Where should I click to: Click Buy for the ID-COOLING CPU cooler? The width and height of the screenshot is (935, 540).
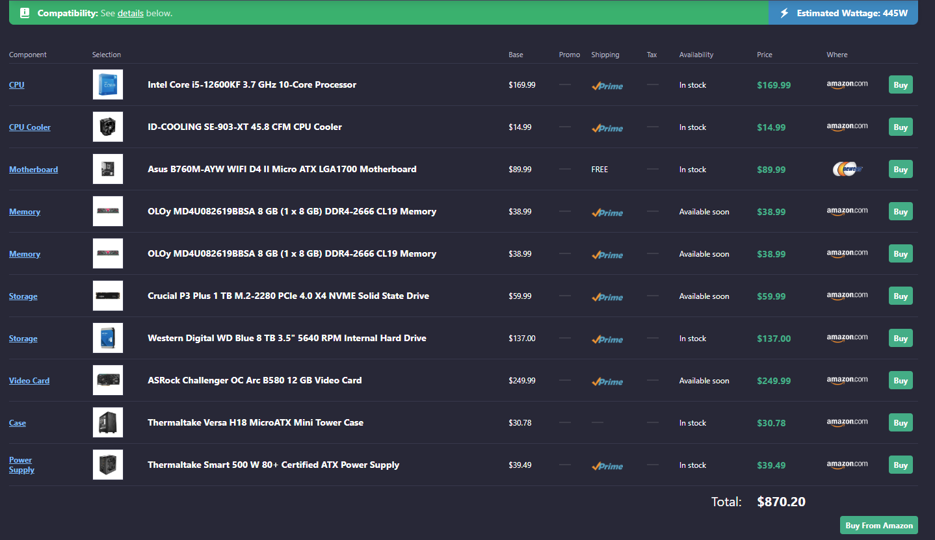(901, 127)
